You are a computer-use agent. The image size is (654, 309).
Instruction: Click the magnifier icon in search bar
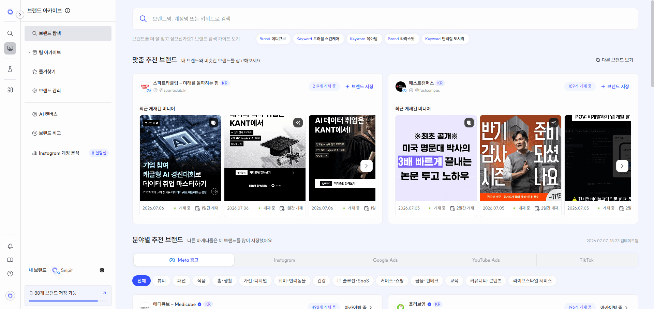click(x=143, y=19)
